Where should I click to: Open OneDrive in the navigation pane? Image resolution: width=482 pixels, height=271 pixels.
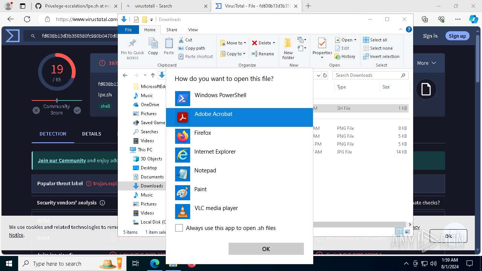(146, 105)
